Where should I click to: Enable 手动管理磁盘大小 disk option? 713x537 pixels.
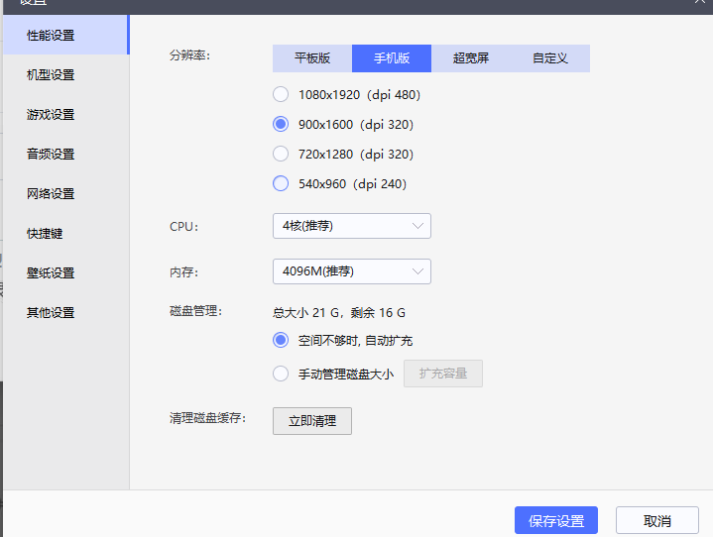coord(281,375)
